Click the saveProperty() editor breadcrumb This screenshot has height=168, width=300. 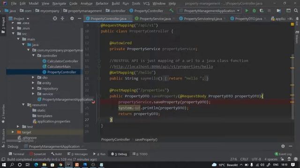[146, 140]
